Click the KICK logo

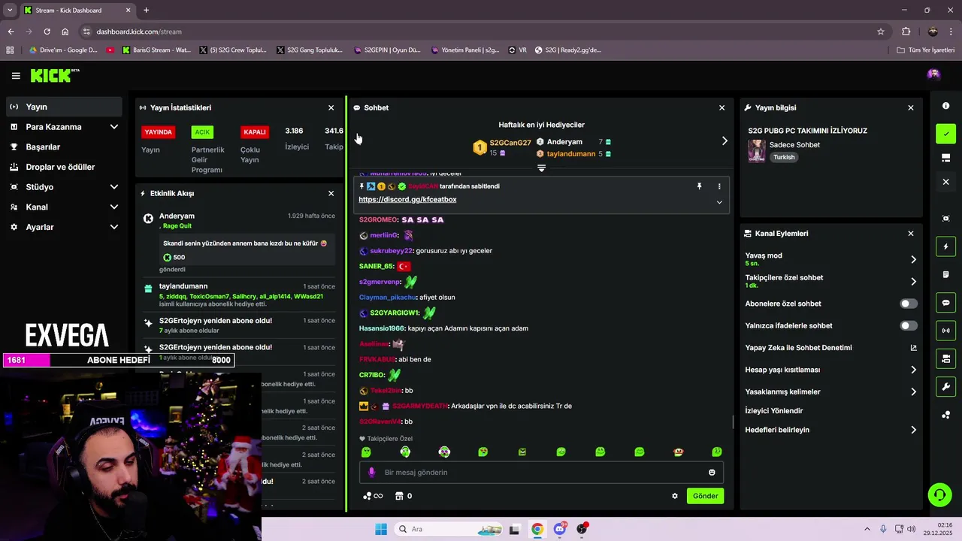pos(54,76)
